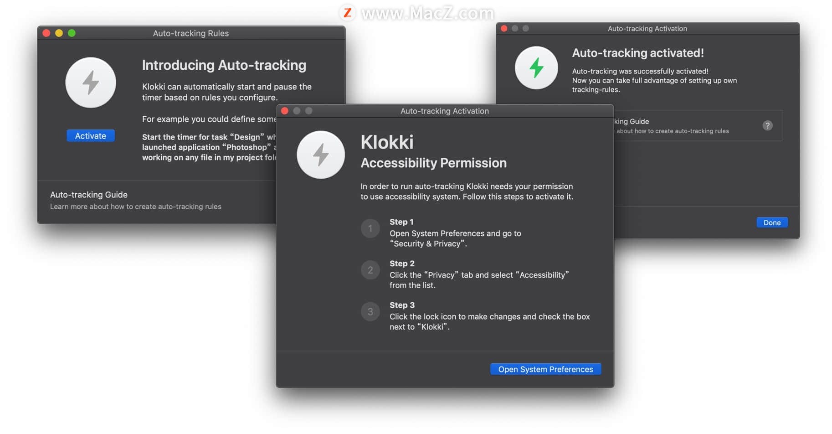832x434 pixels.
Task: Click the 'Auto-tracking activated!' heading
Action: [638, 53]
